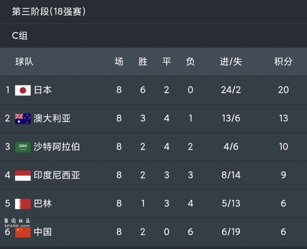307x249 pixels.
Task: Click the 6PARK.com watermark logo
Action: coord(17,223)
